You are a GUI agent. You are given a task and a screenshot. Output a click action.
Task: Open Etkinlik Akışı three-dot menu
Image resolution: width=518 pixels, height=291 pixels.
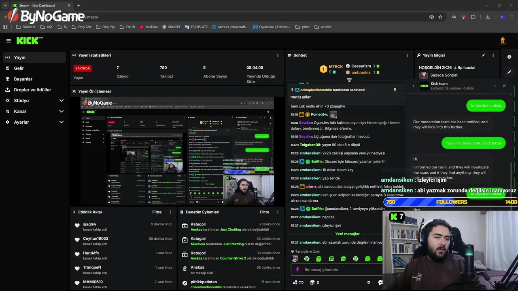point(170,212)
